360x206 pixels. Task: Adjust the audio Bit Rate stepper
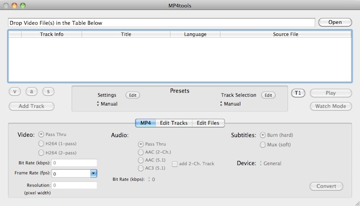point(149,179)
